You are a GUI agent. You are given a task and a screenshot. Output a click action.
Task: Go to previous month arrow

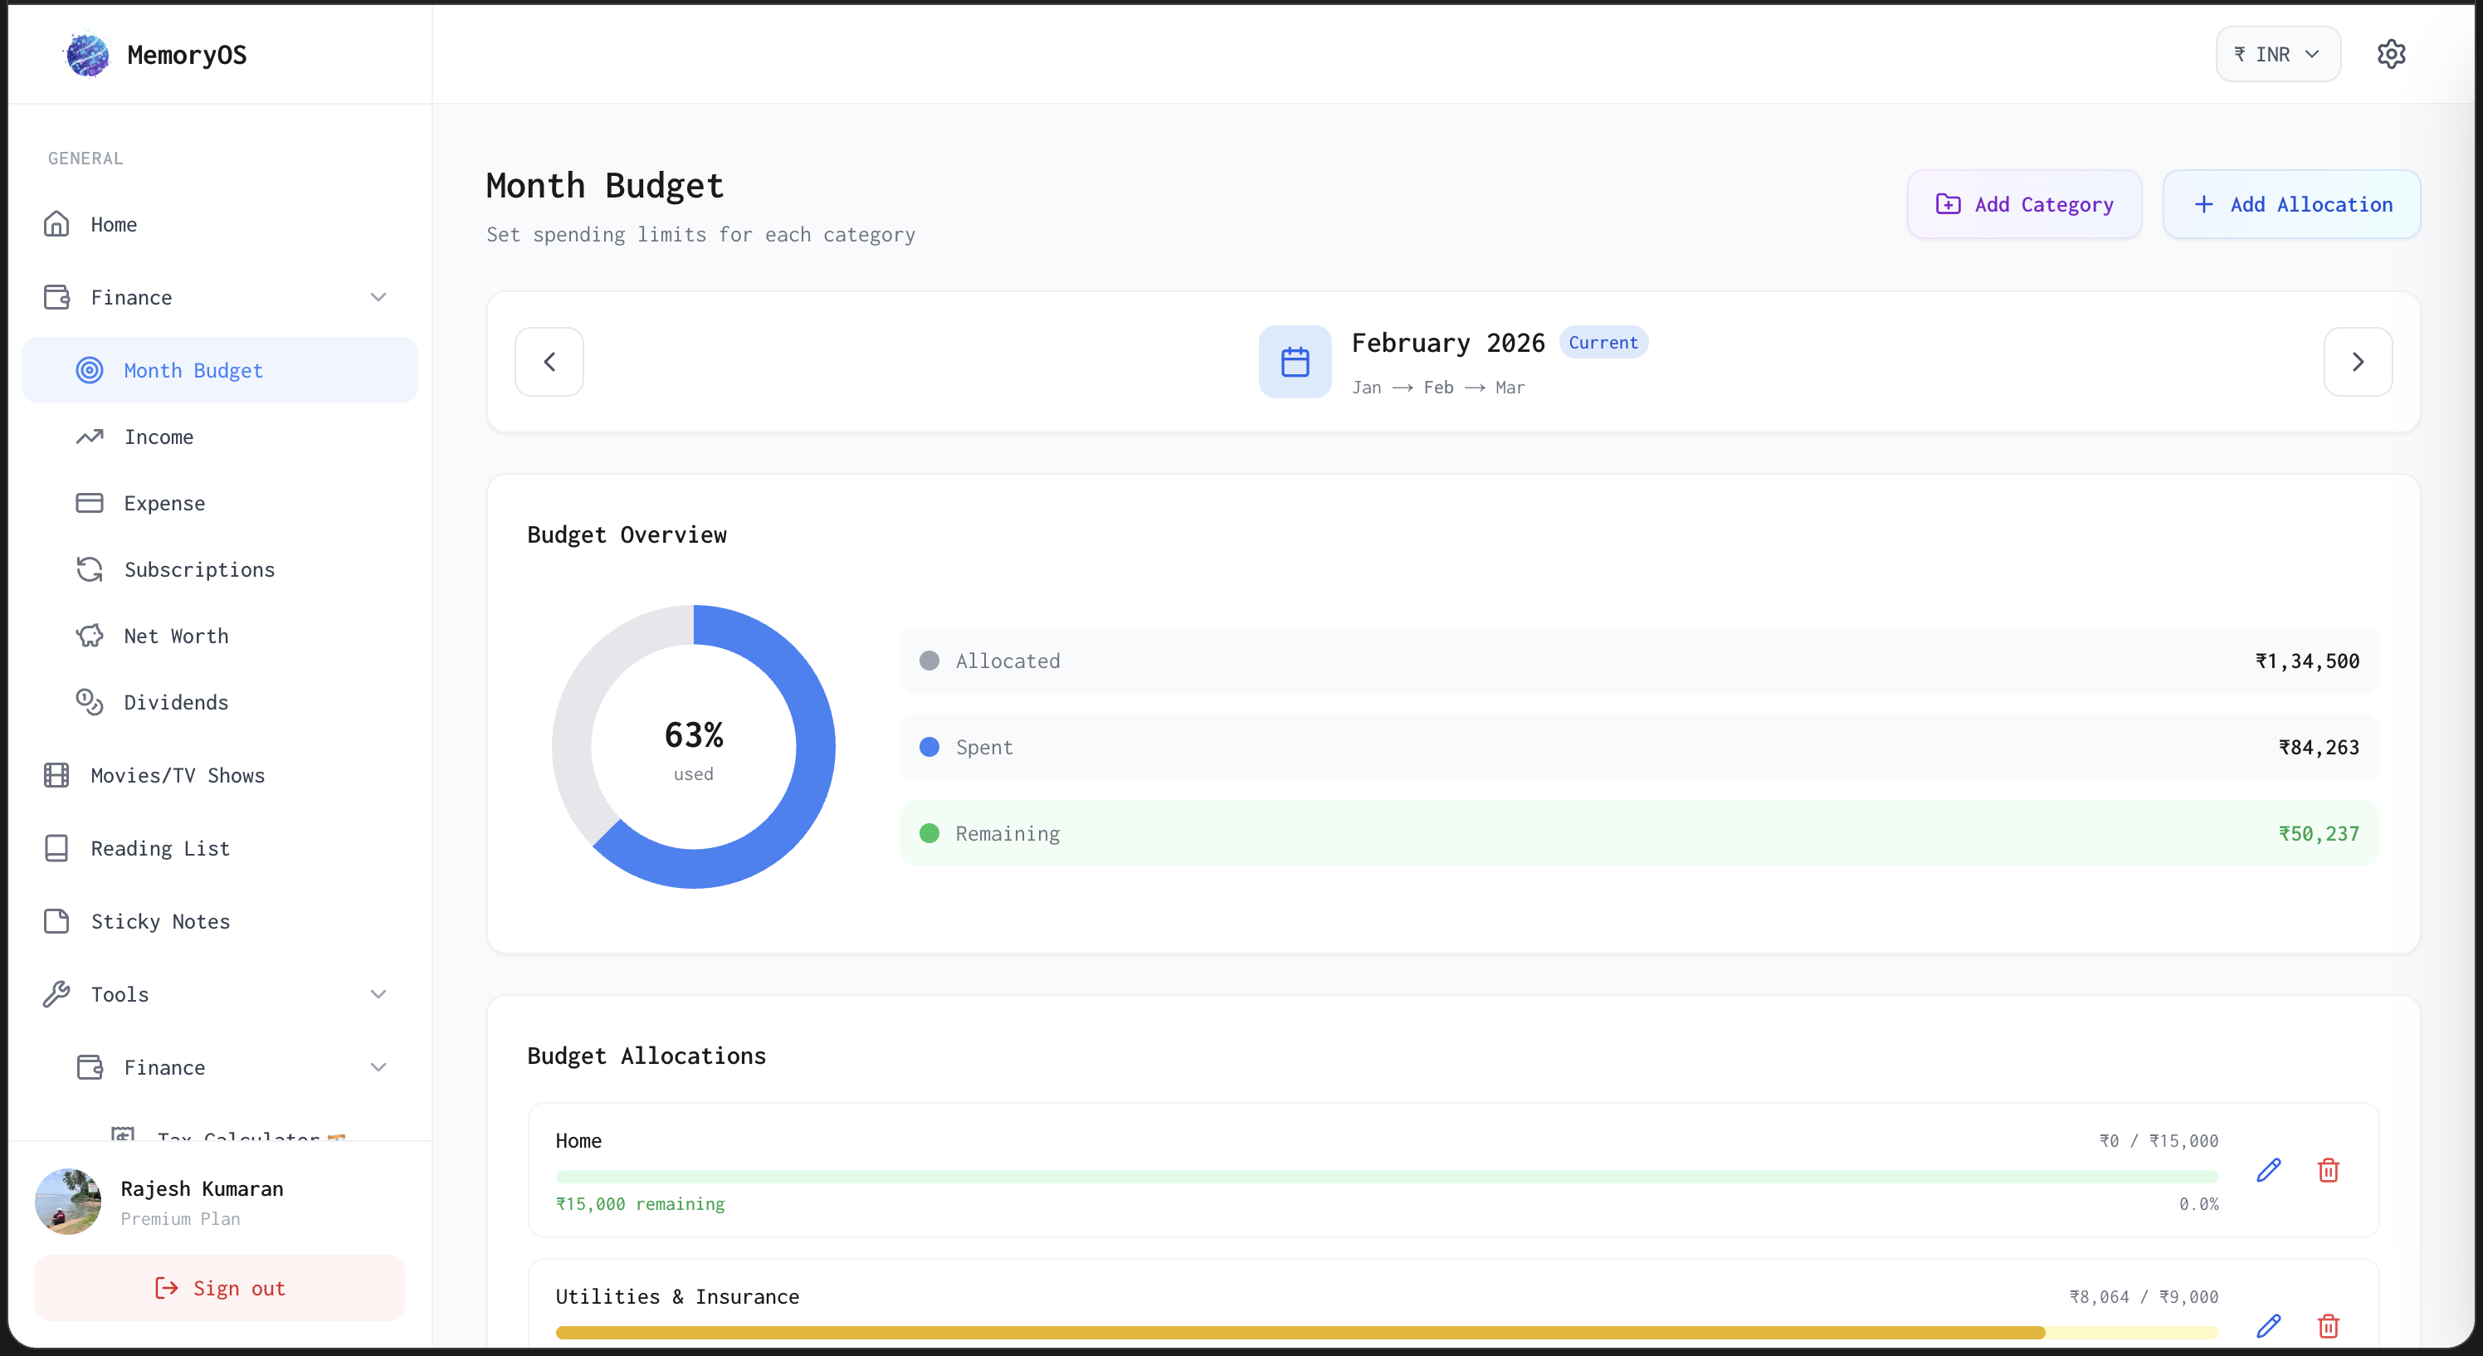549,363
